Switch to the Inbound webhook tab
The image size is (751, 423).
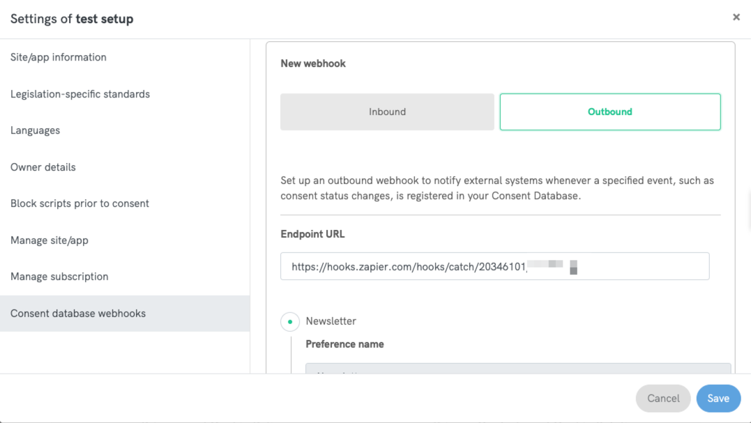(387, 111)
